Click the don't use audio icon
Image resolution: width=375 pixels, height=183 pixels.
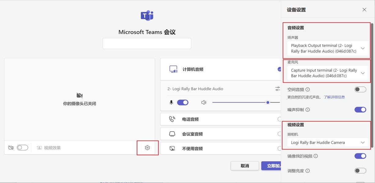point(172,149)
